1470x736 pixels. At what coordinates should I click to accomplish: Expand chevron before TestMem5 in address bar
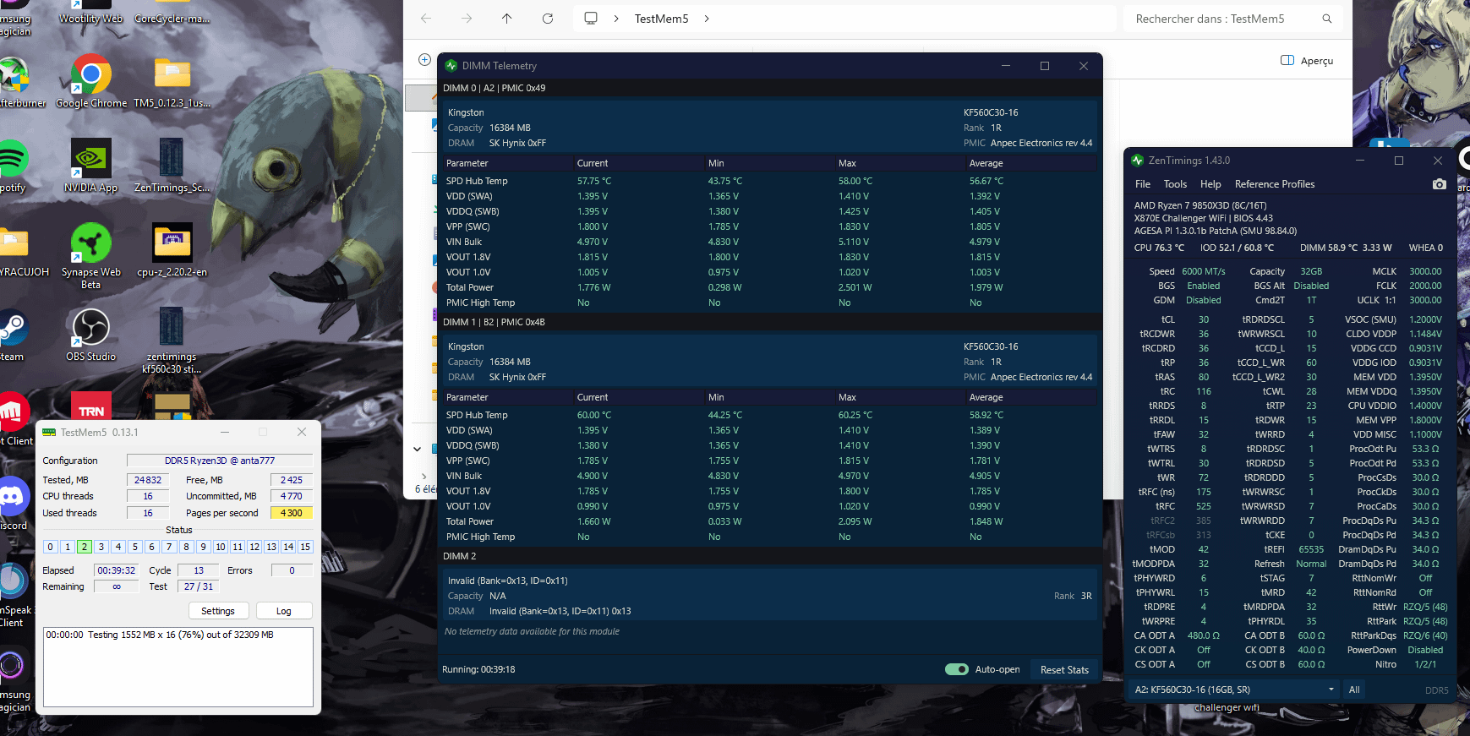pos(616,19)
